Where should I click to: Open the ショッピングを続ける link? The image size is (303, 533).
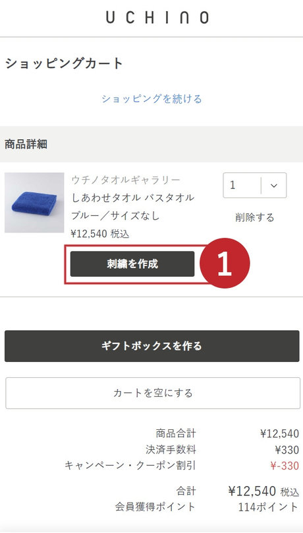pyautogui.click(x=151, y=98)
